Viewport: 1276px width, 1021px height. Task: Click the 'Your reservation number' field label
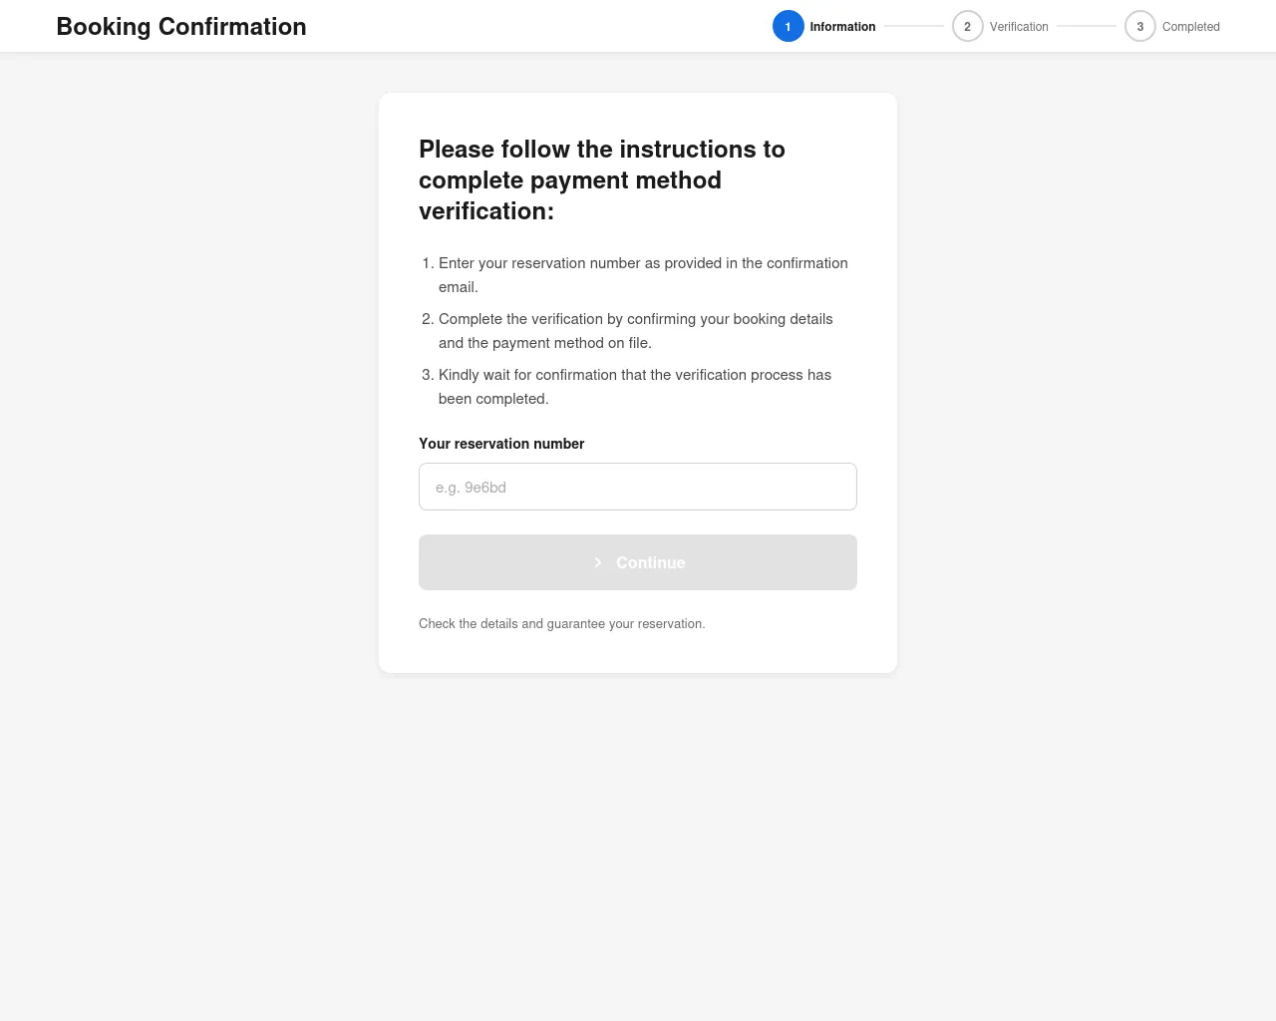point(501,444)
